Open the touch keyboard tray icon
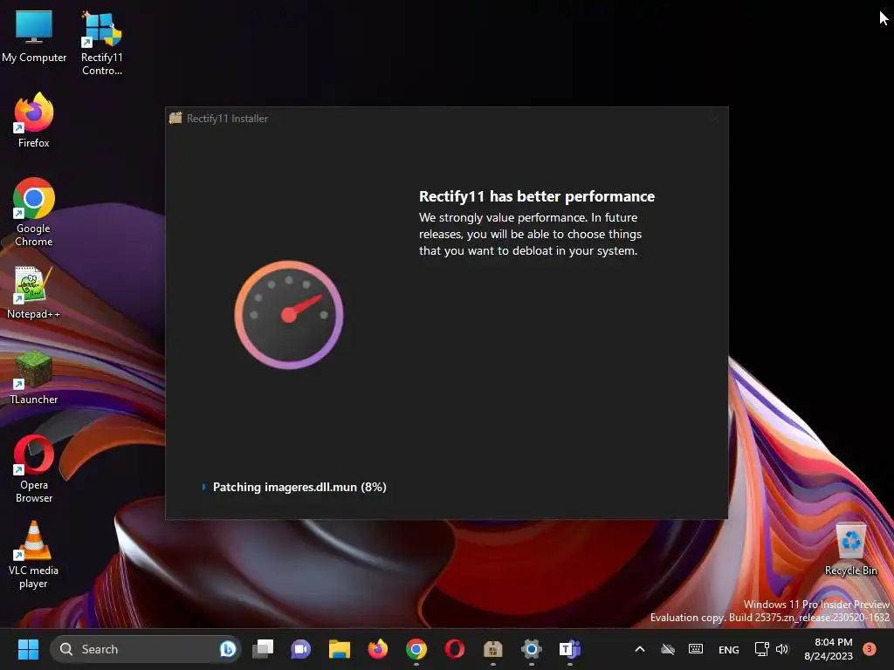 coord(696,649)
